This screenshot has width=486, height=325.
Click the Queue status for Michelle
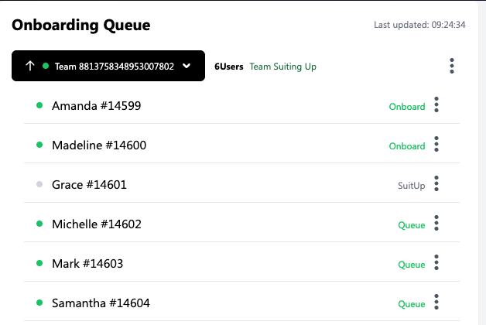coord(412,225)
